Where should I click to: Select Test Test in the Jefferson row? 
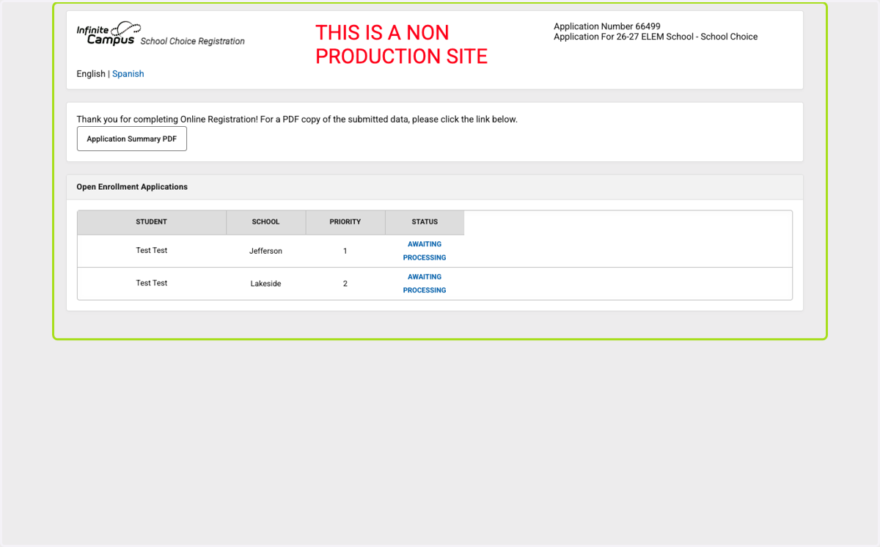coord(152,251)
